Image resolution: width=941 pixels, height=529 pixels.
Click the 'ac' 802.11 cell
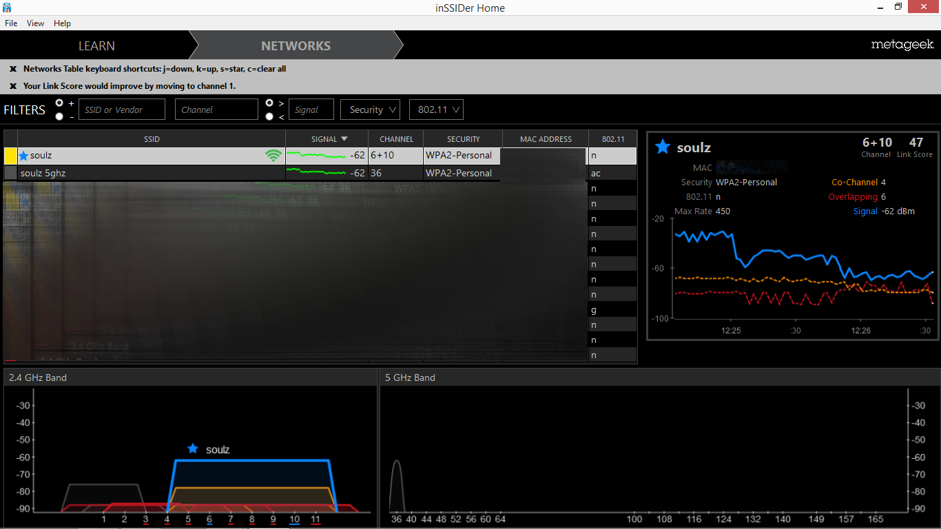[x=613, y=173]
